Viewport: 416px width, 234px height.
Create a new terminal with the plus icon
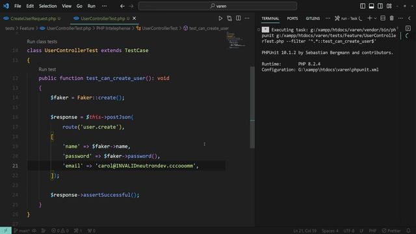click(x=370, y=18)
